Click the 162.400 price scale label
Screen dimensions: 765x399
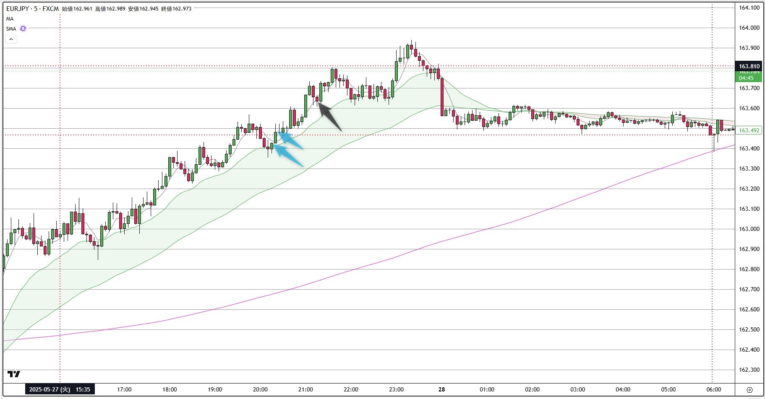(x=749, y=350)
